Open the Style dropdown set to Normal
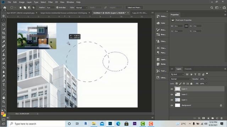 click(82, 8)
